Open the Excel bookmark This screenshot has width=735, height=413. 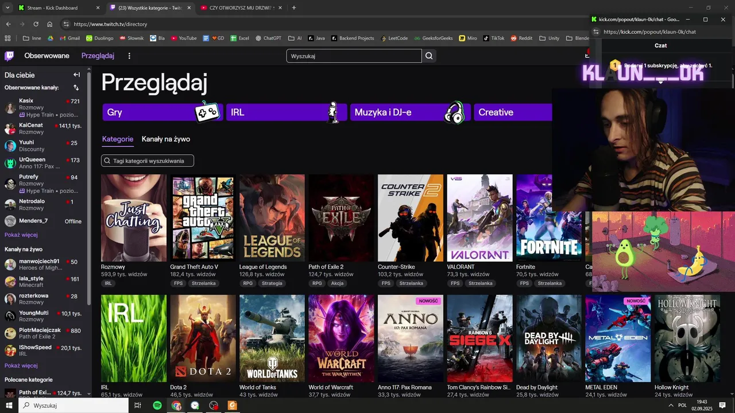coord(240,38)
